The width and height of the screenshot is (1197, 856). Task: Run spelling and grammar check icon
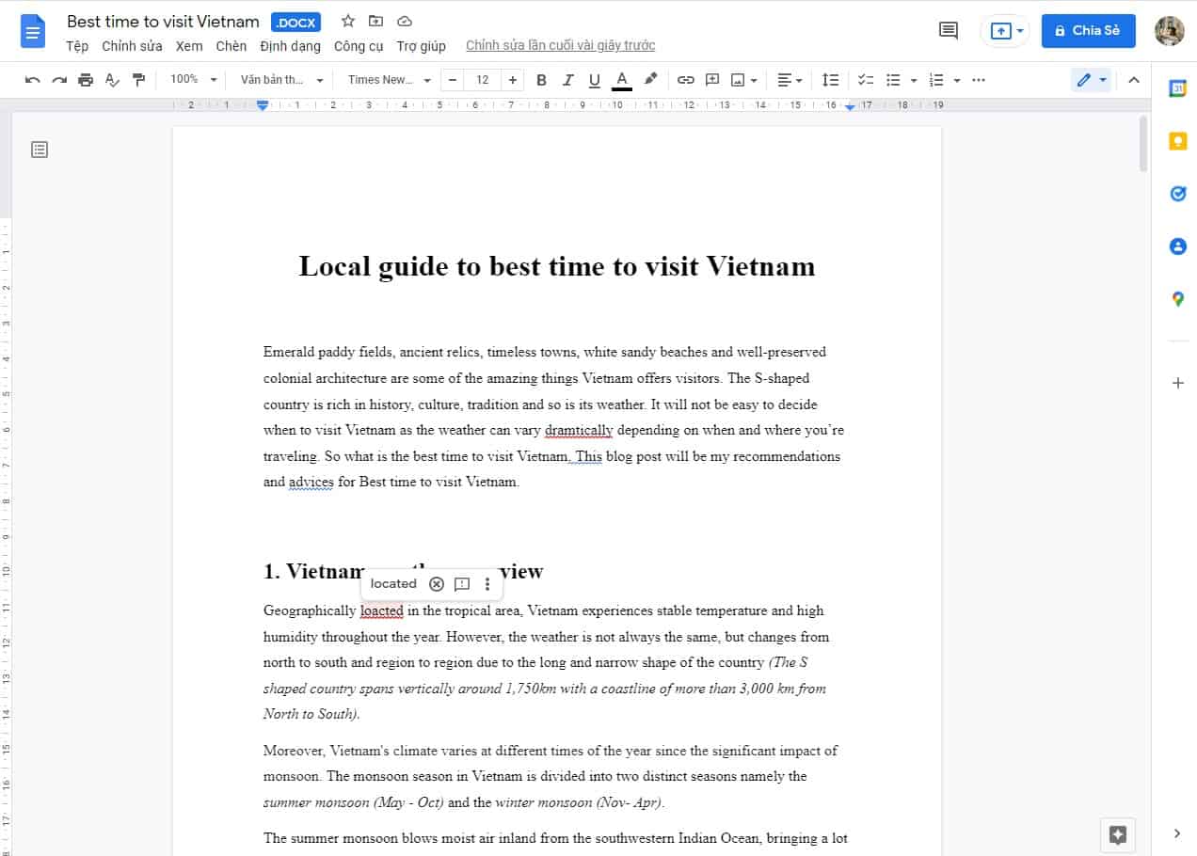coord(112,80)
